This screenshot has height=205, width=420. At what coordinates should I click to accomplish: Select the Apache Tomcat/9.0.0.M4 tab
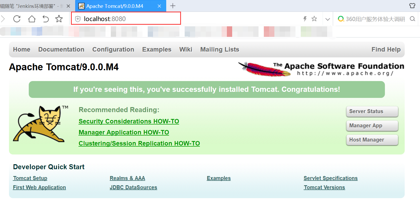tap(121, 6)
